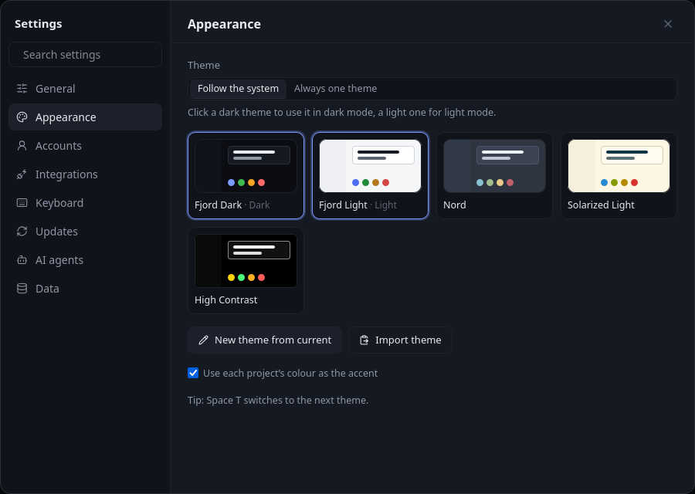Viewport: 695px width, 494px height.
Task: Open Integrations settings section
Action: point(85,174)
